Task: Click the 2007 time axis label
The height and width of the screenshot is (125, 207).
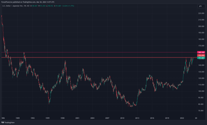Action: [107, 118]
